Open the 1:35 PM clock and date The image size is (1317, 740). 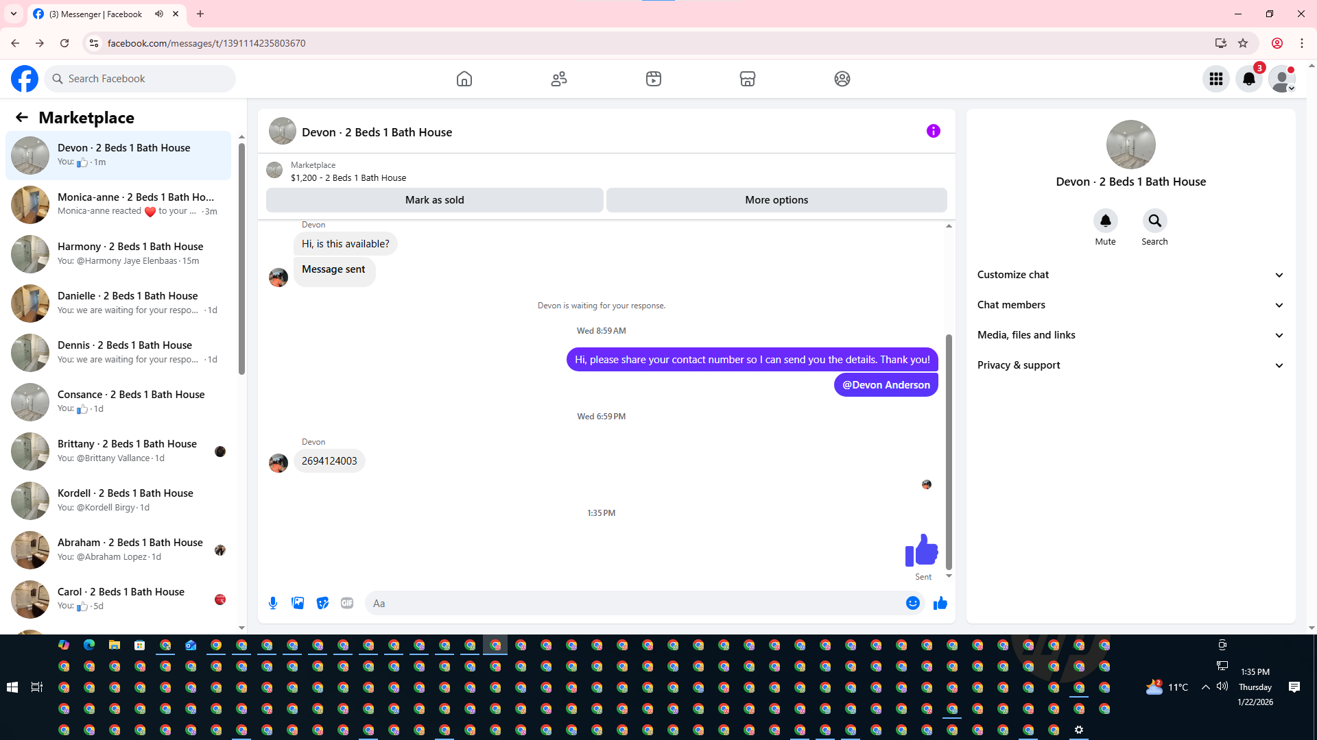point(1255,687)
